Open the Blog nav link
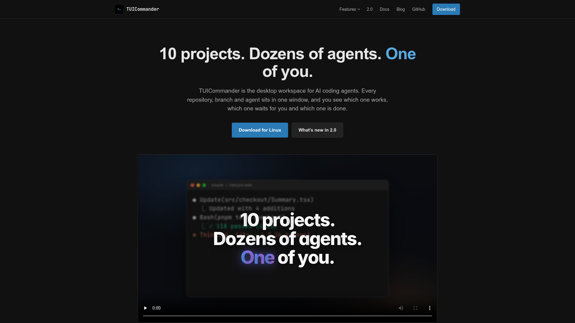 coord(401,9)
